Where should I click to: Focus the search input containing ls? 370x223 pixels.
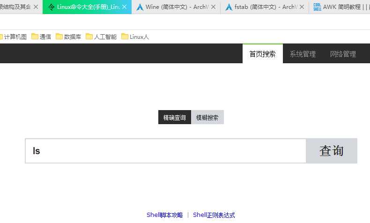click(x=166, y=151)
